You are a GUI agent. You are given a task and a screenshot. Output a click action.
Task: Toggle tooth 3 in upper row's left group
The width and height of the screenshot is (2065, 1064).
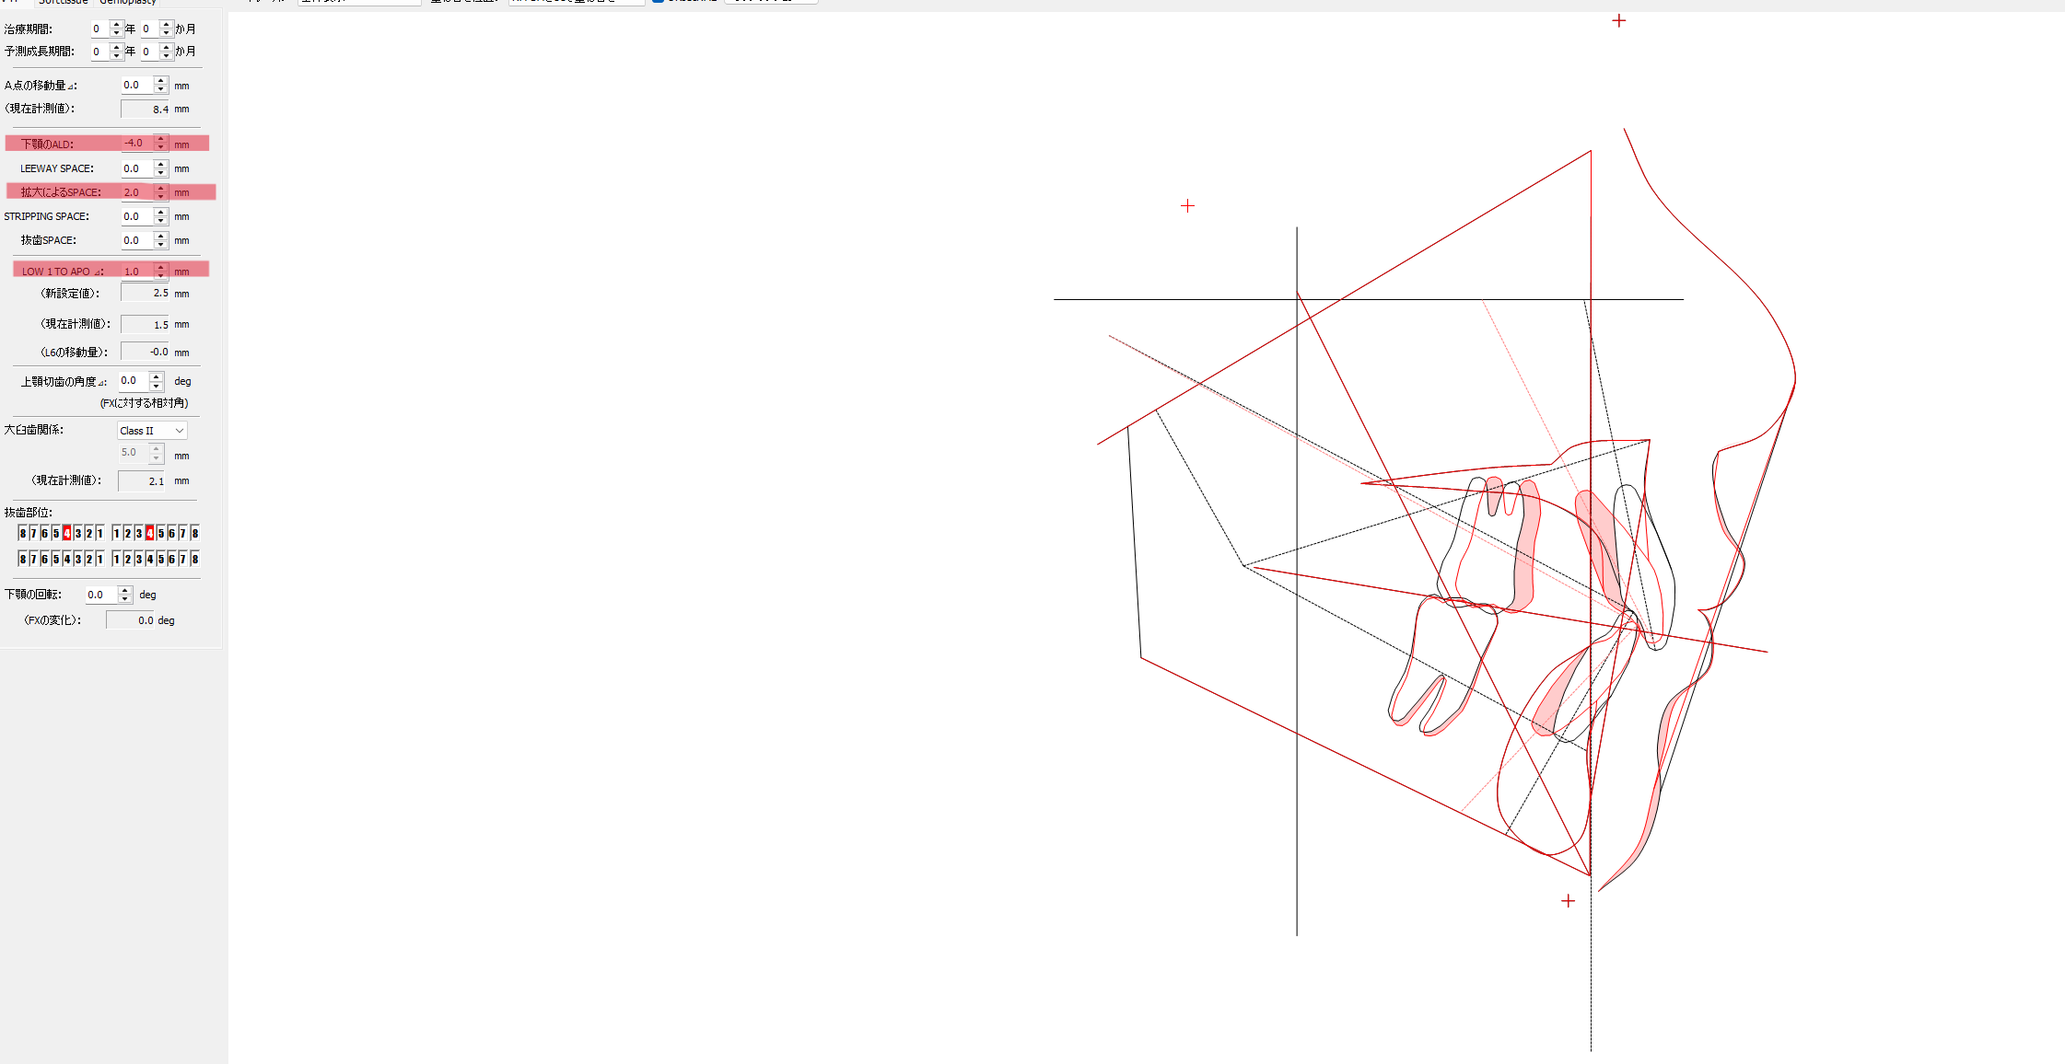(77, 534)
